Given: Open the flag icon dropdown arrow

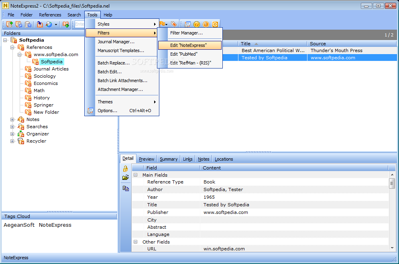Looking at the screenshot, I should coord(167,24).
